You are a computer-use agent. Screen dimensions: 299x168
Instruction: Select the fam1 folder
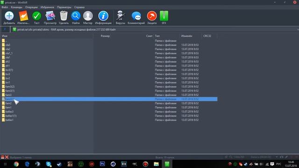109,107
